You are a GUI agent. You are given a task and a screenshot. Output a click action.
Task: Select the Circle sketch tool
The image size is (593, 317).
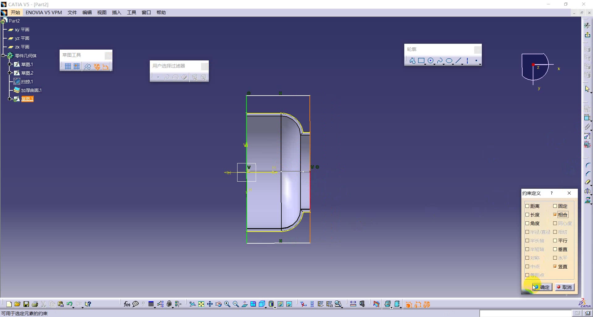pyautogui.click(x=431, y=61)
